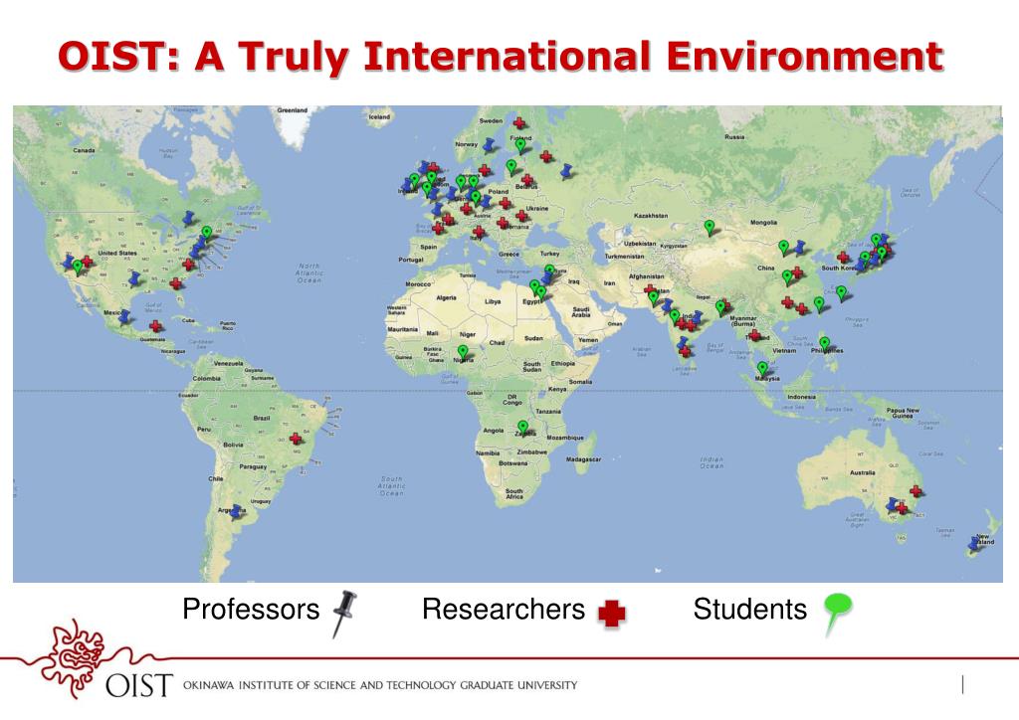Click the 'Papua New Guinea' map label

coord(904,413)
